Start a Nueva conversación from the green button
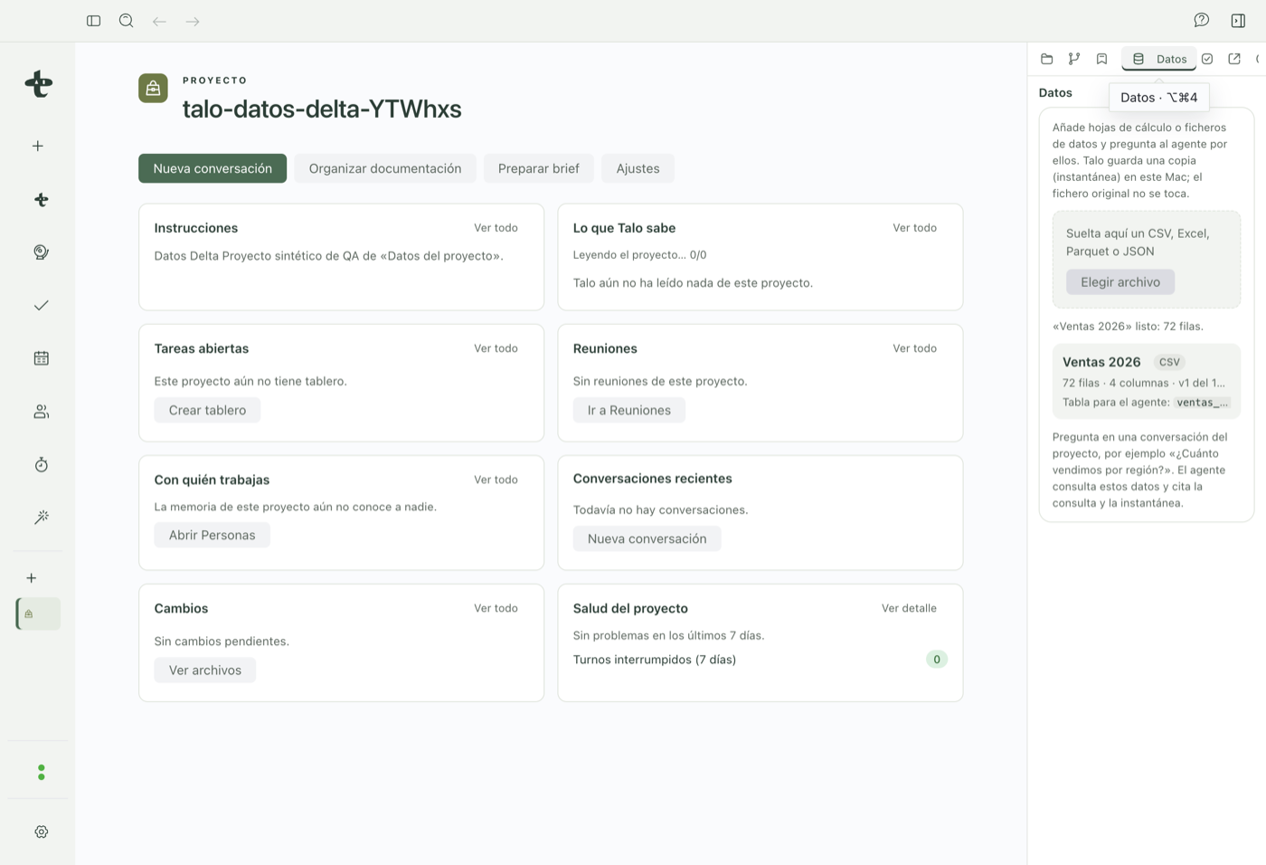This screenshot has height=865, width=1266. (x=213, y=168)
